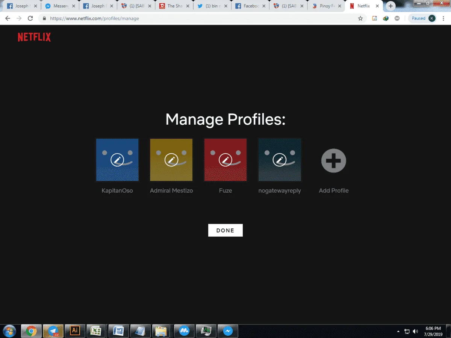
Task: Select the nogatewayreply profile name
Action: 280,191
